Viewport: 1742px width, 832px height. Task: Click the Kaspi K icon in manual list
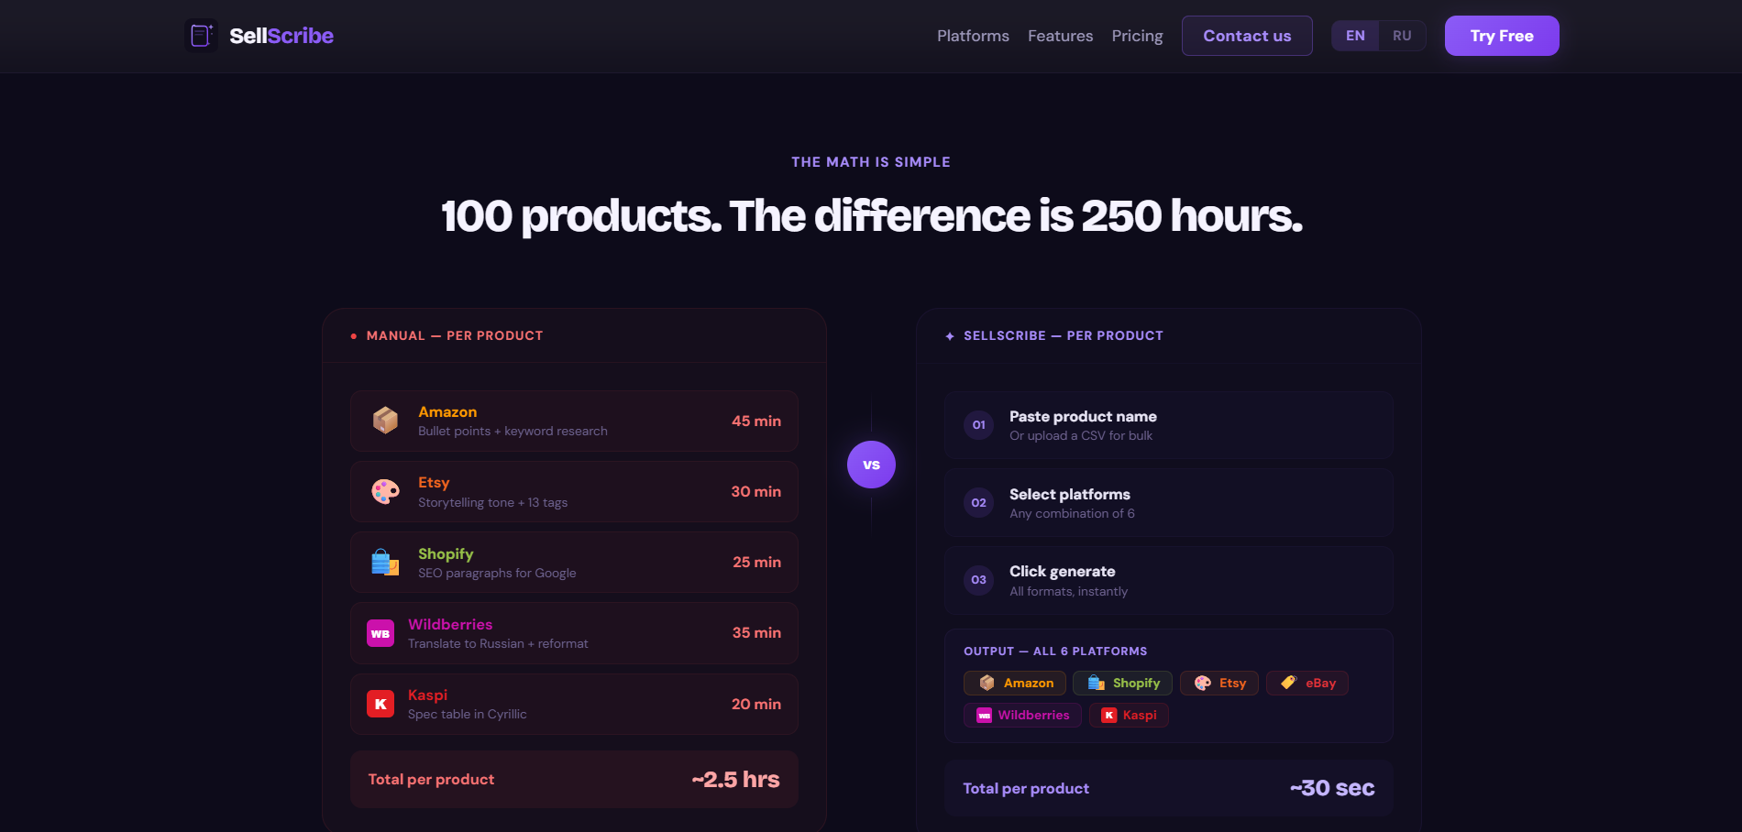pyautogui.click(x=380, y=704)
